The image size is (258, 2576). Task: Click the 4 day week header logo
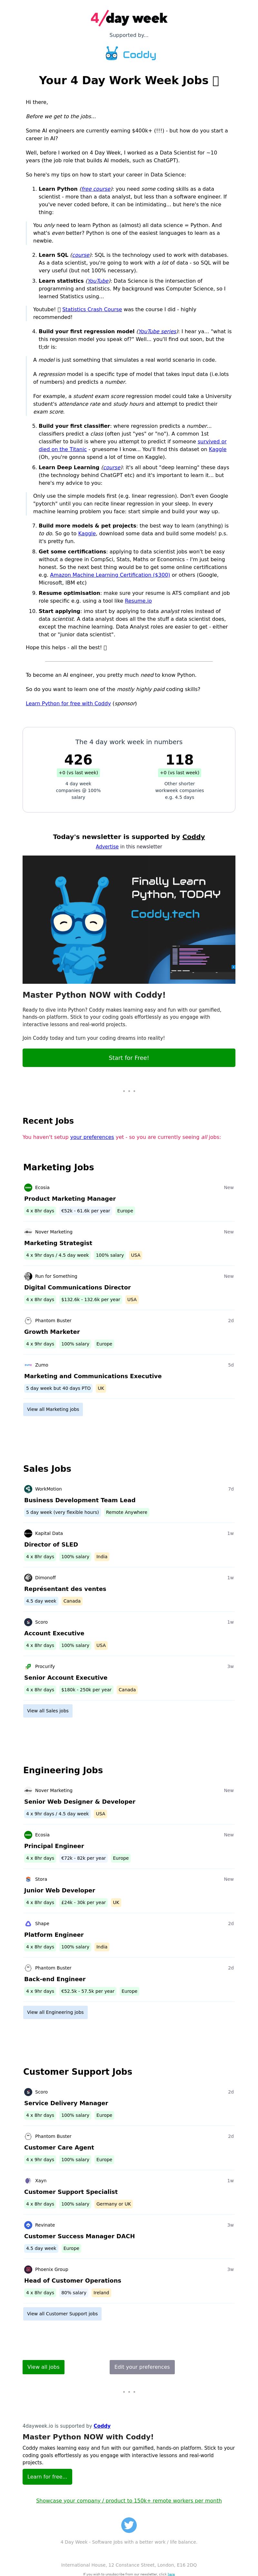(x=128, y=18)
